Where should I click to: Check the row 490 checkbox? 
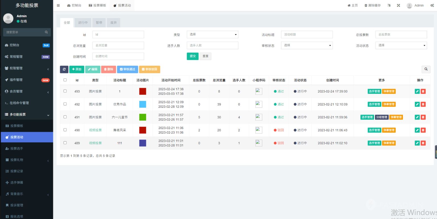[65, 130]
